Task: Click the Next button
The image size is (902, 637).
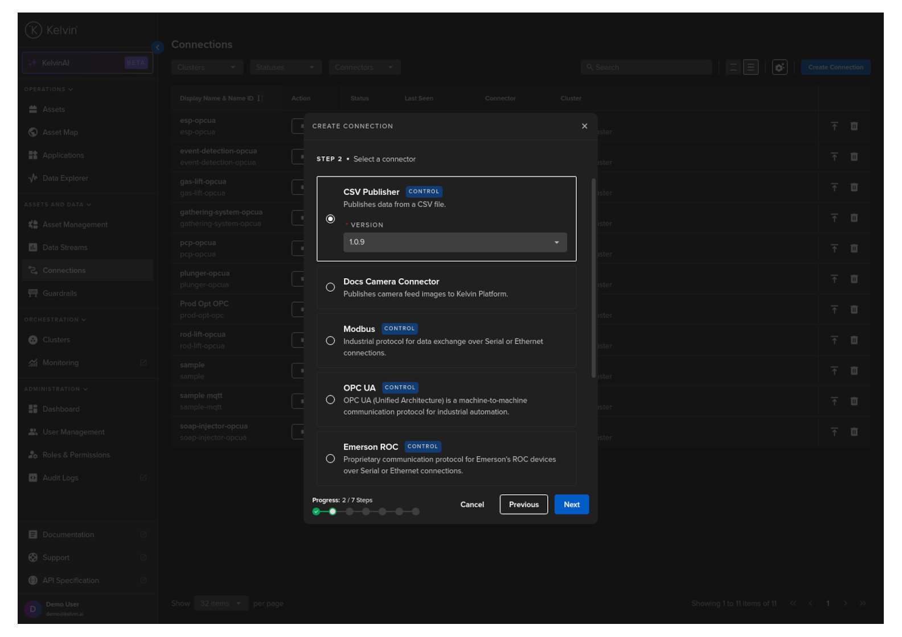Action: click(x=571, y=504)
